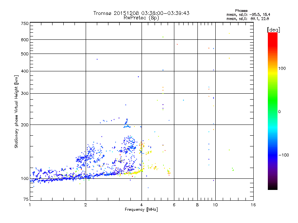Viewport: 298px width, 223px height.
Task: Click the y-axis tick label '600'
Action: coord(25,40)
